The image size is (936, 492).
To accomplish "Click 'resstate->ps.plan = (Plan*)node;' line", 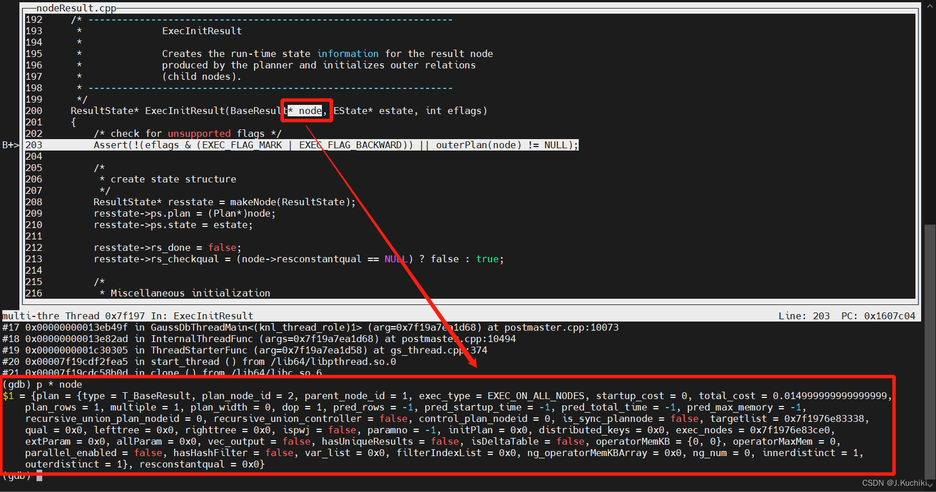I will [185, 213].
